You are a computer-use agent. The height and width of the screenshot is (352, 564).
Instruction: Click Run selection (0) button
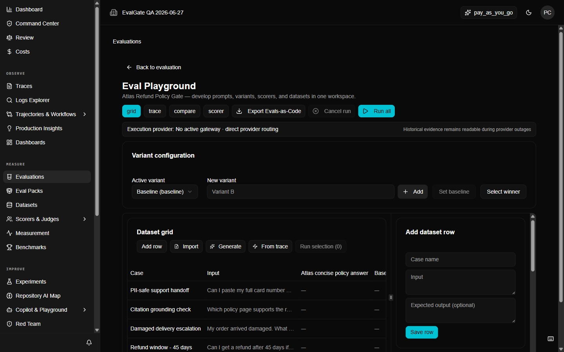[x=321, y=246]
